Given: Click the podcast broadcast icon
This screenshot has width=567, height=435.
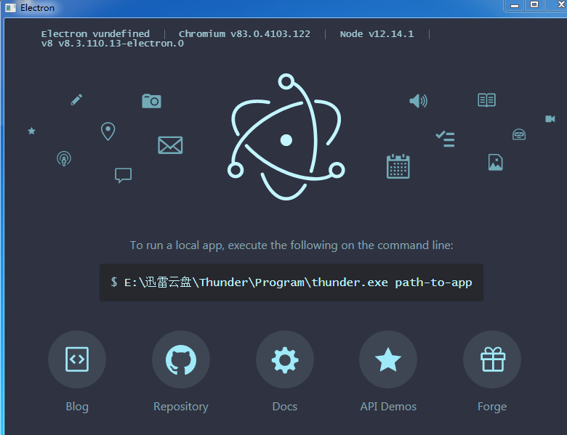Looking at the screenshot, I should [x=64, y=158].
